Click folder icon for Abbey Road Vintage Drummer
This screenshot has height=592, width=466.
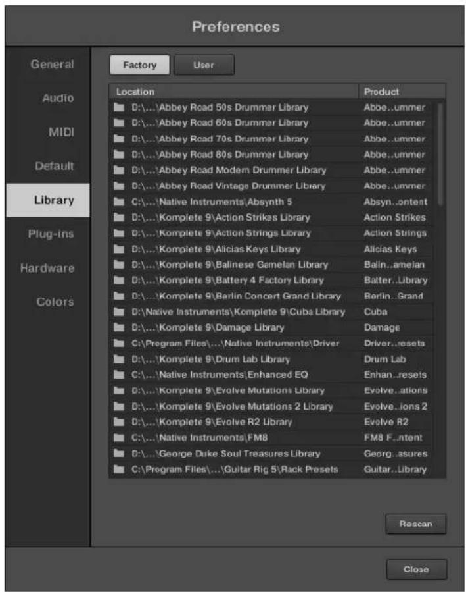pos(119,186)
